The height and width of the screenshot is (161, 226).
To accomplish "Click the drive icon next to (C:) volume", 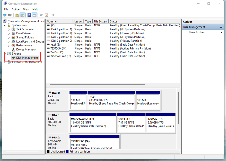I will [48, 25].
